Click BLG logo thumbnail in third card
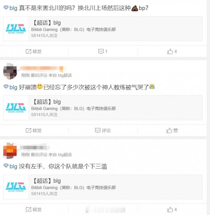 coord(16,187)
